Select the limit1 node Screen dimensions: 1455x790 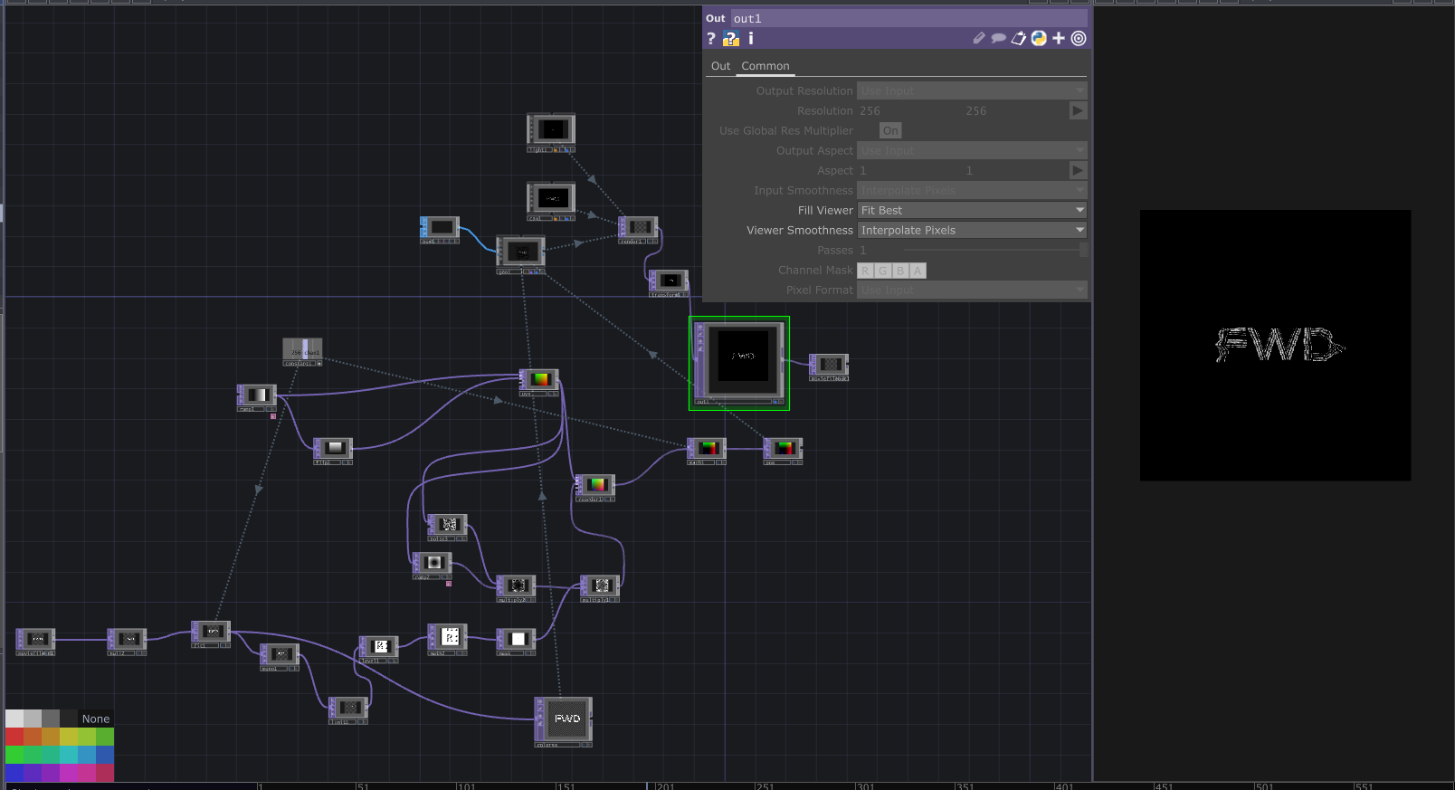point(348,710)
